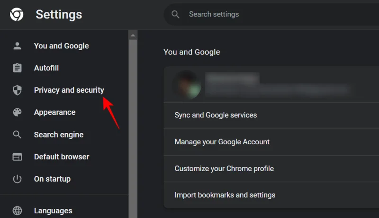Viewport: 379px width, 218px height.
Task: Click the Chrome logo icon
Action: point(17,15)
